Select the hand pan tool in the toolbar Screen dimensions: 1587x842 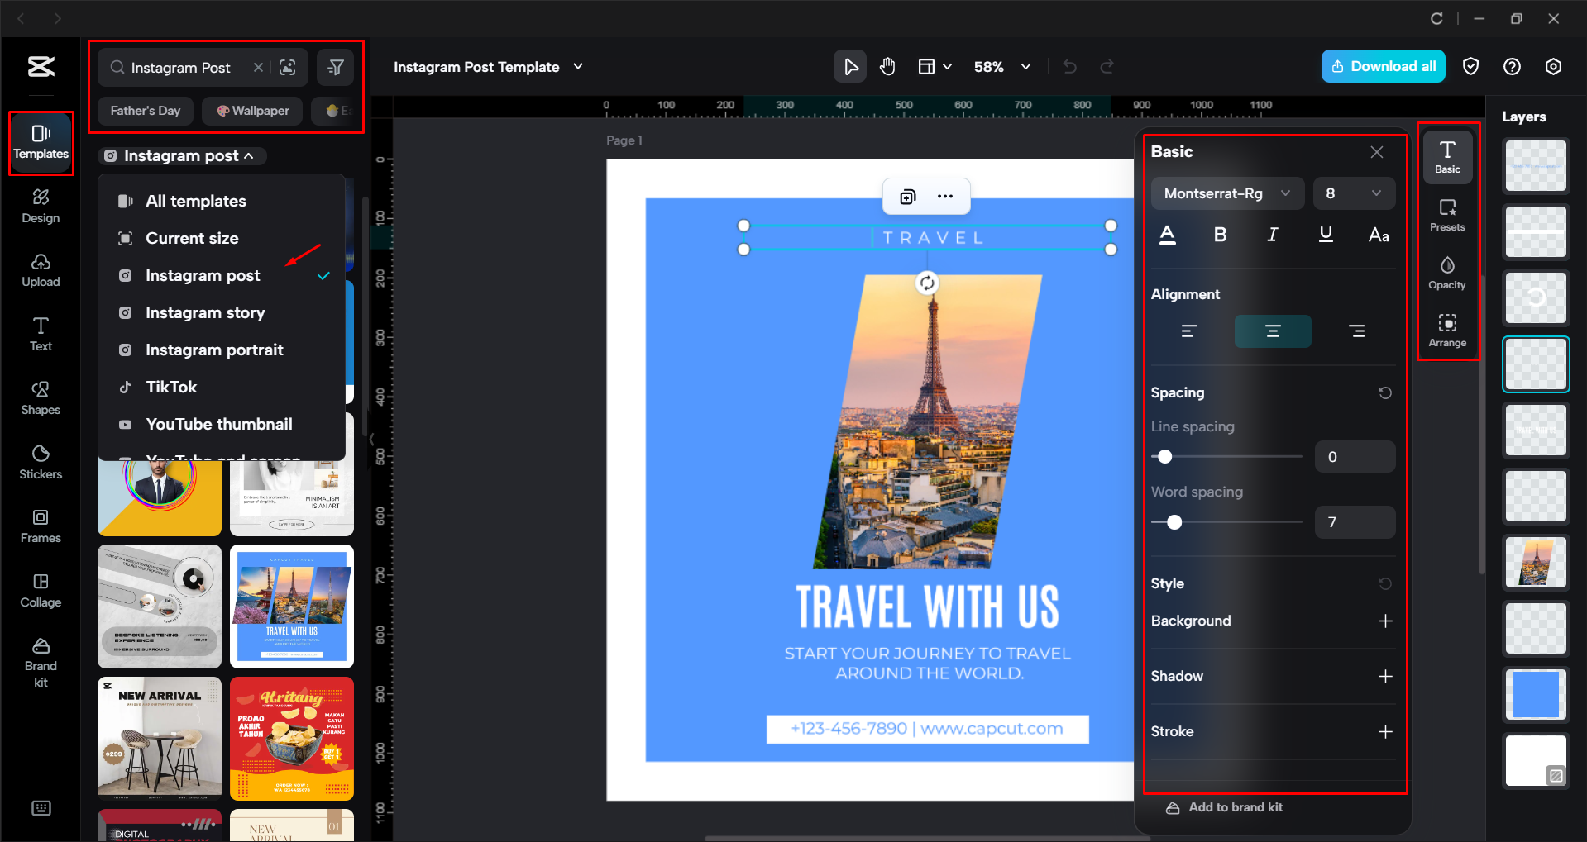click(887, 66)
